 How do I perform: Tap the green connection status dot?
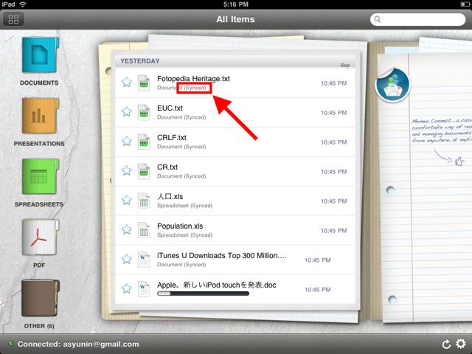point(11,344)
